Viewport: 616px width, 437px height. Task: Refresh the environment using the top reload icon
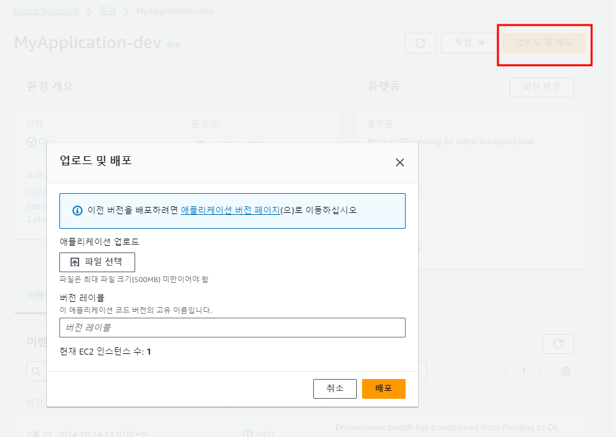point(420,43)
